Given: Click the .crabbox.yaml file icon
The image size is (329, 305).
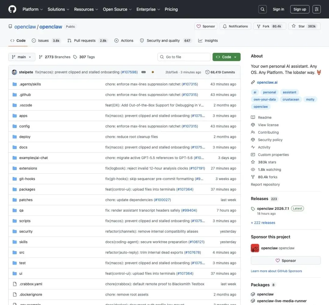Looking at the screenshot, I should coord(15,284).
